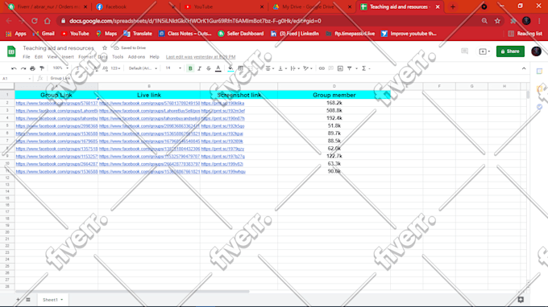Open the Google account avatar in Sheets
The width and height of the screenshot is (548, 307).
tap(536, 51)
